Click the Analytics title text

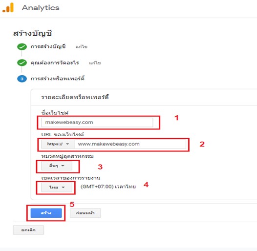pos(41,8)
